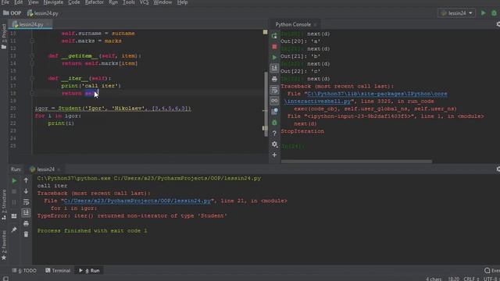Open the Terminal tool window button
This screenshot has width=500, height=281.
pyautogui.click(x=58, y=271)
